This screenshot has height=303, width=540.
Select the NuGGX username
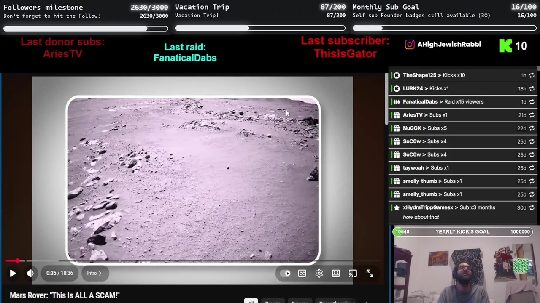click(x=412, y=128)
